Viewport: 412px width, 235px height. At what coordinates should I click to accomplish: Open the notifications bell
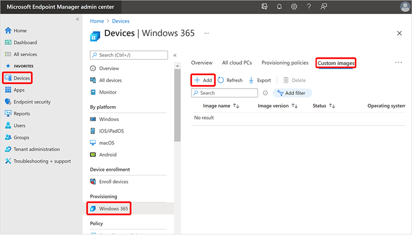(279, 7)
